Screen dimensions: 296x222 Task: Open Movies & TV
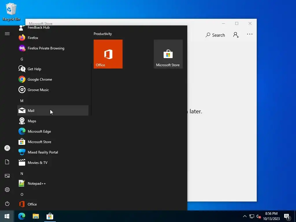(x=53, y=162)
